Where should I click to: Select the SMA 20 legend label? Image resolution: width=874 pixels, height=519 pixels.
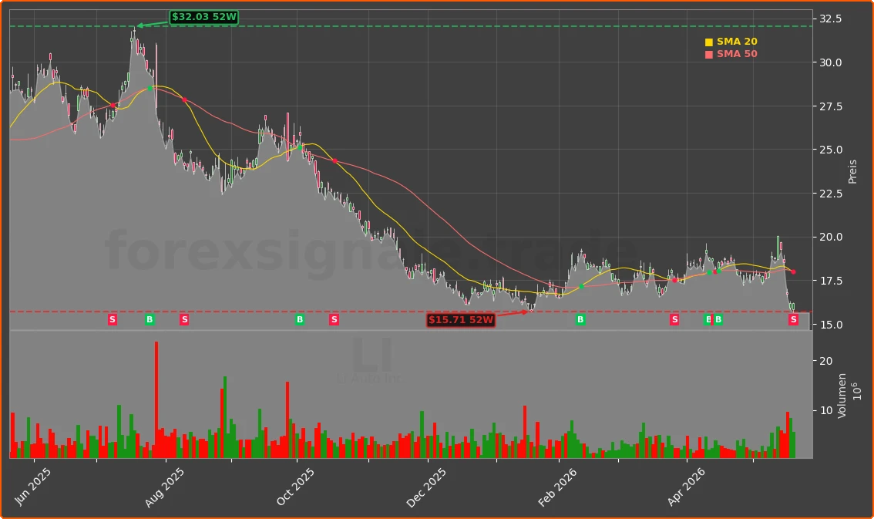click(737, 42)
